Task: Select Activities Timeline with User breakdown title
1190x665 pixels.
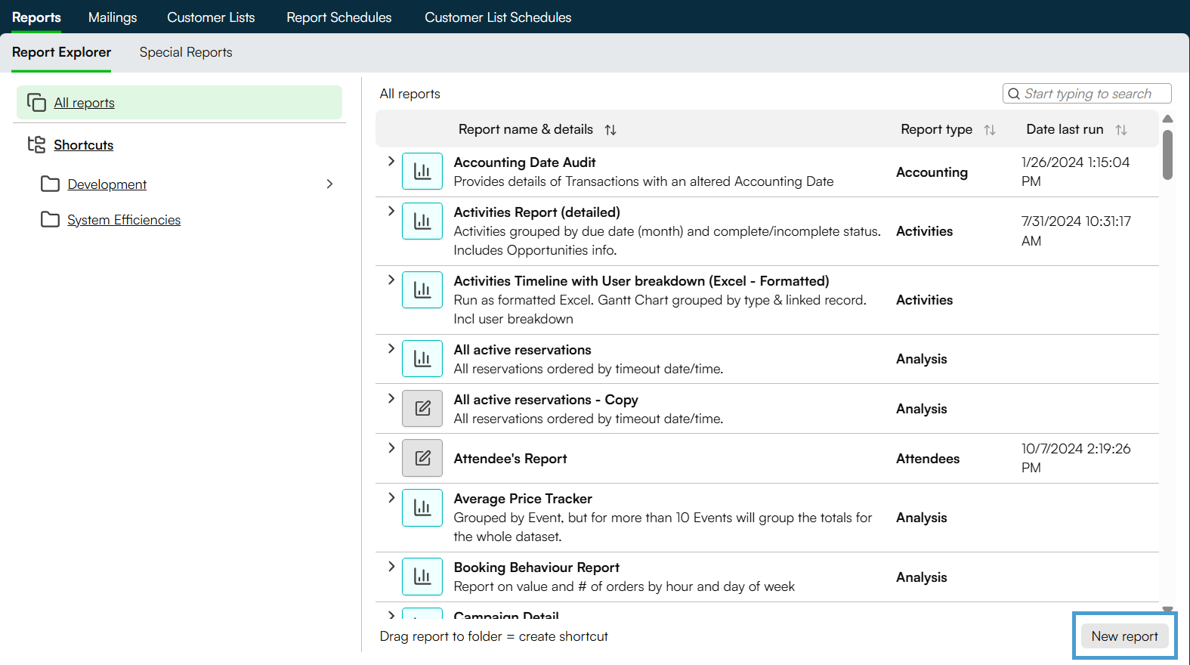Action: coord(641,281)
